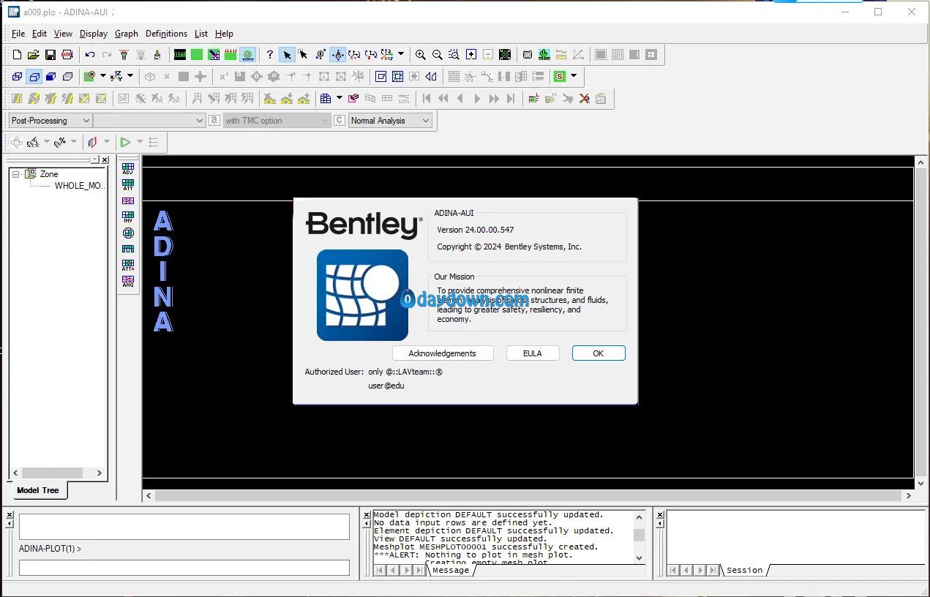This screenshot has width=930, height=597.
Task: Click the blue table grid icon
Action: [326, 98]
